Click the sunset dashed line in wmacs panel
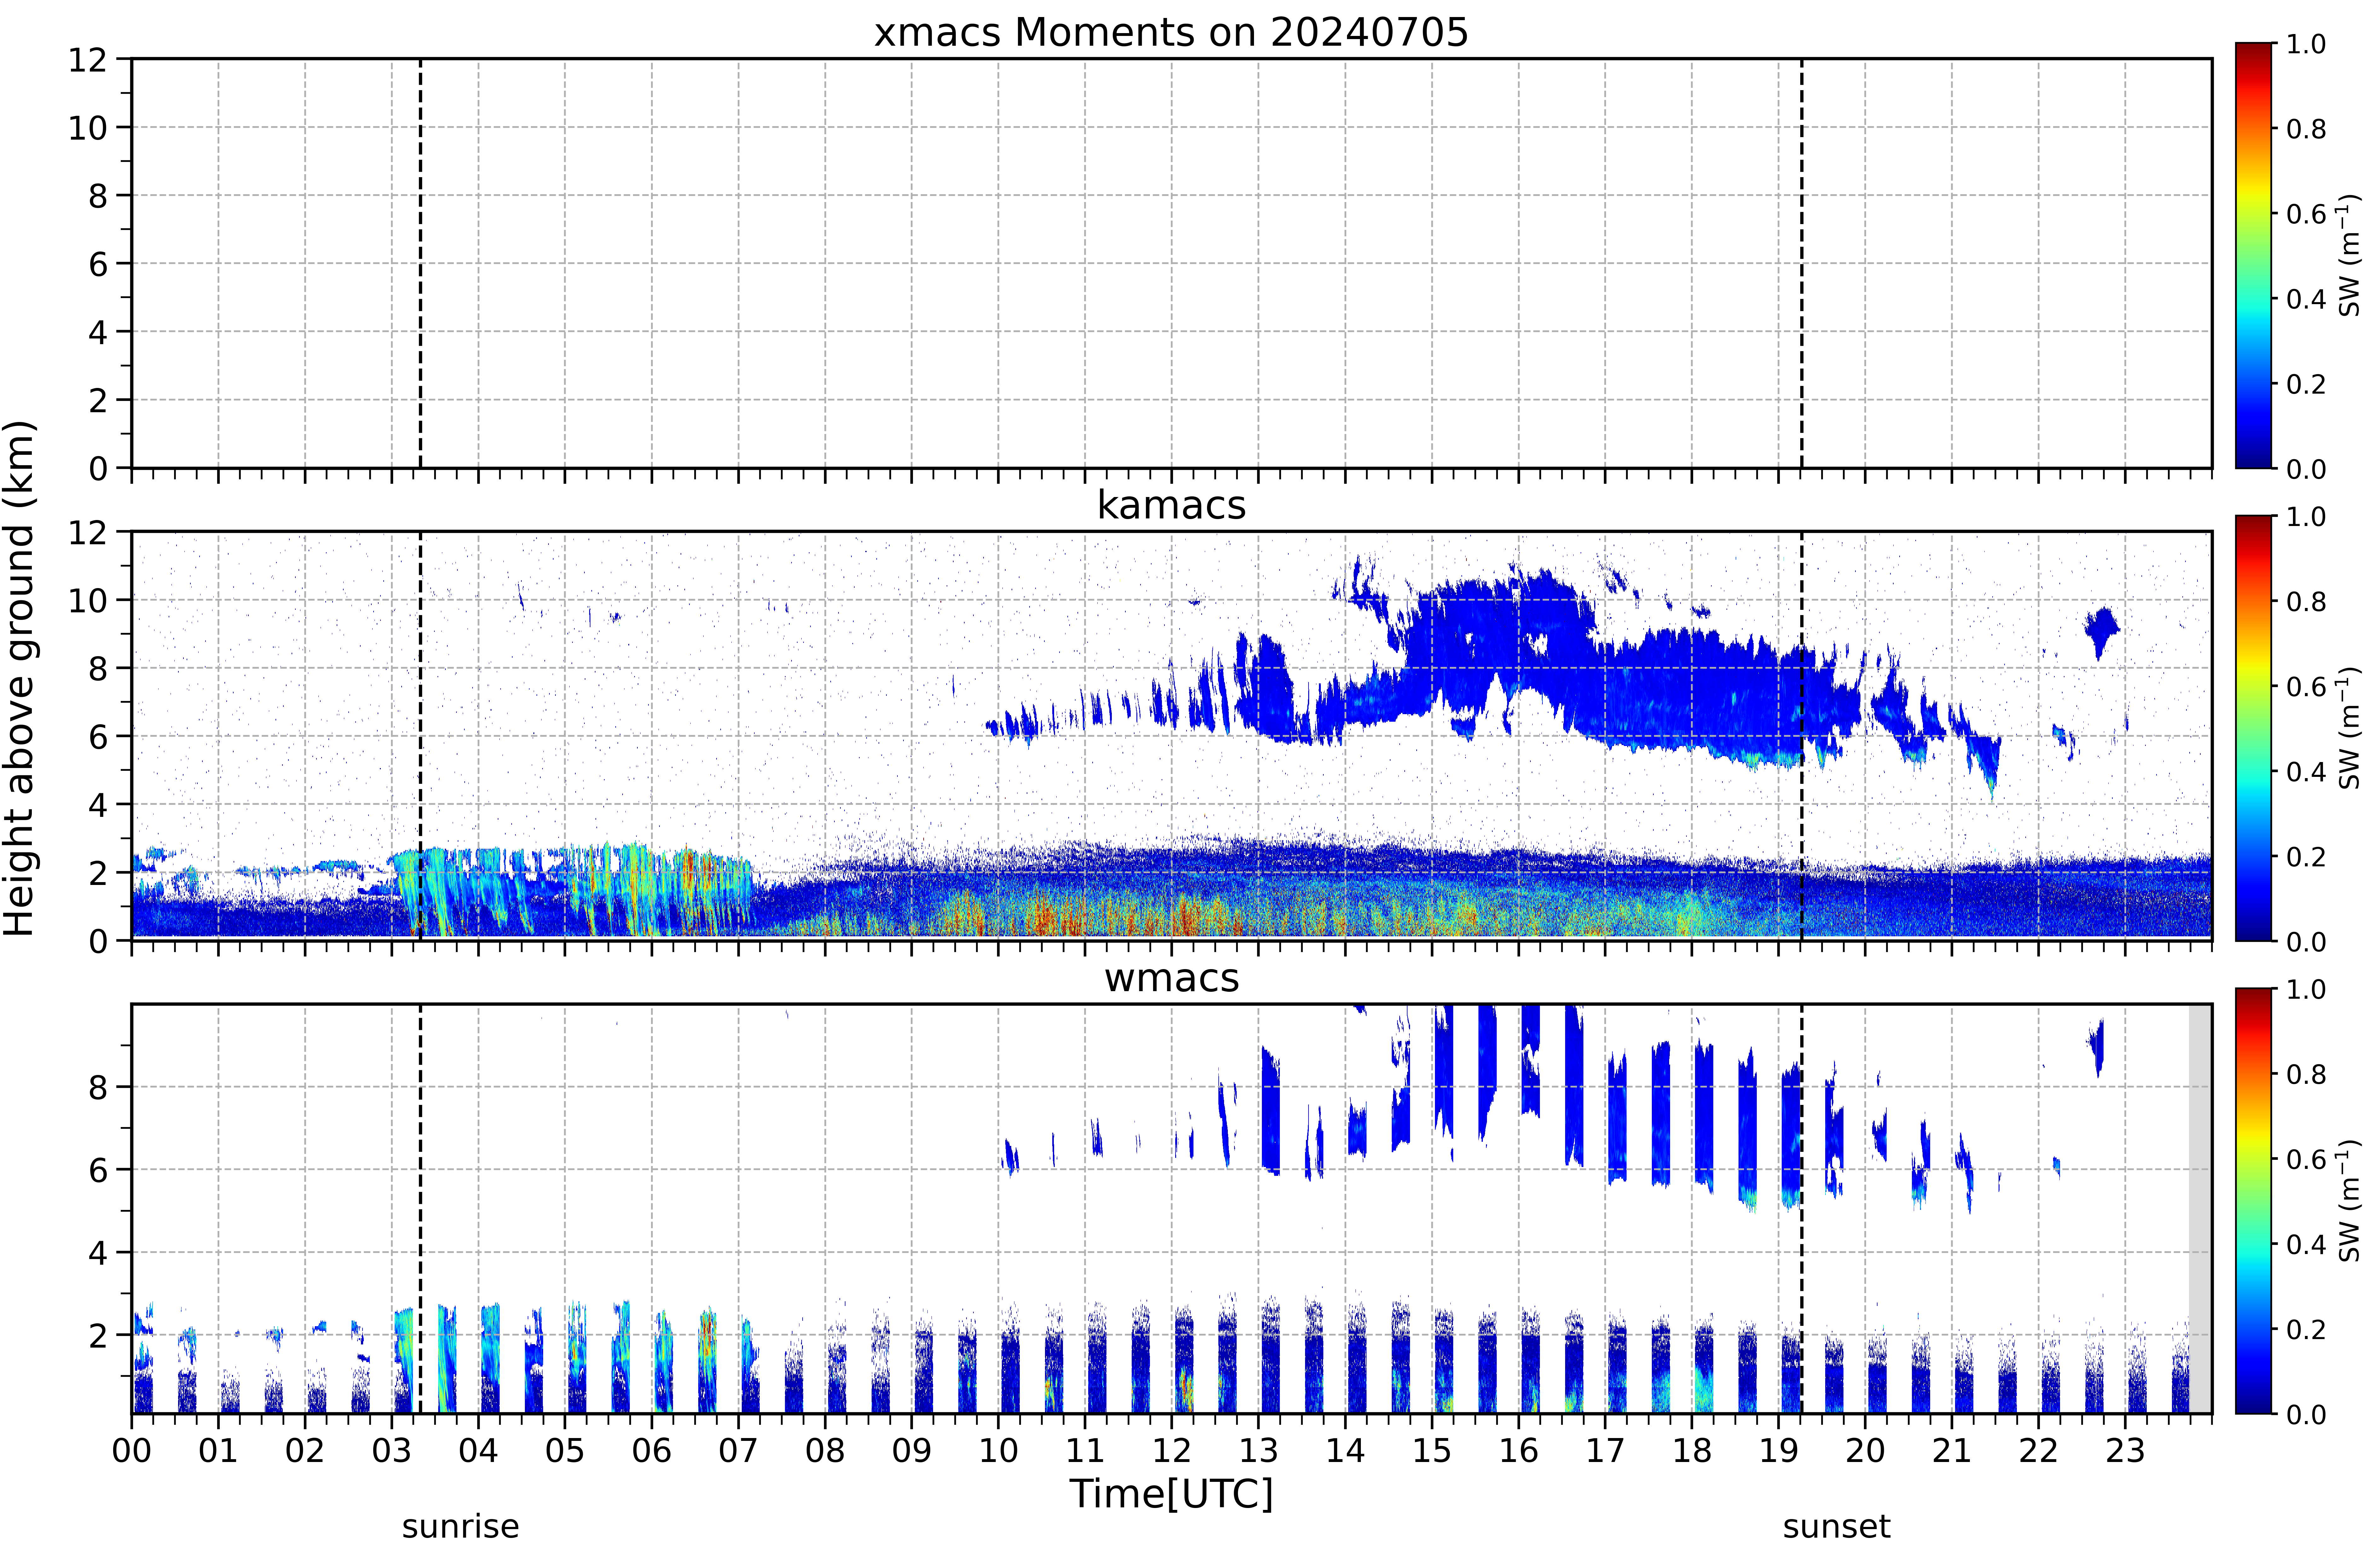This screenshot has height=1560, width=2380. (x=1802, y=1209)
